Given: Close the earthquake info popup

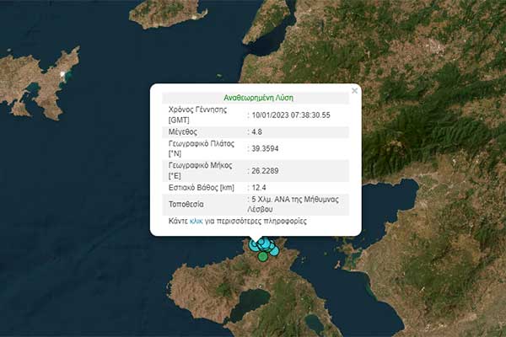Looking at the screenshot, I should pos(354,90).
